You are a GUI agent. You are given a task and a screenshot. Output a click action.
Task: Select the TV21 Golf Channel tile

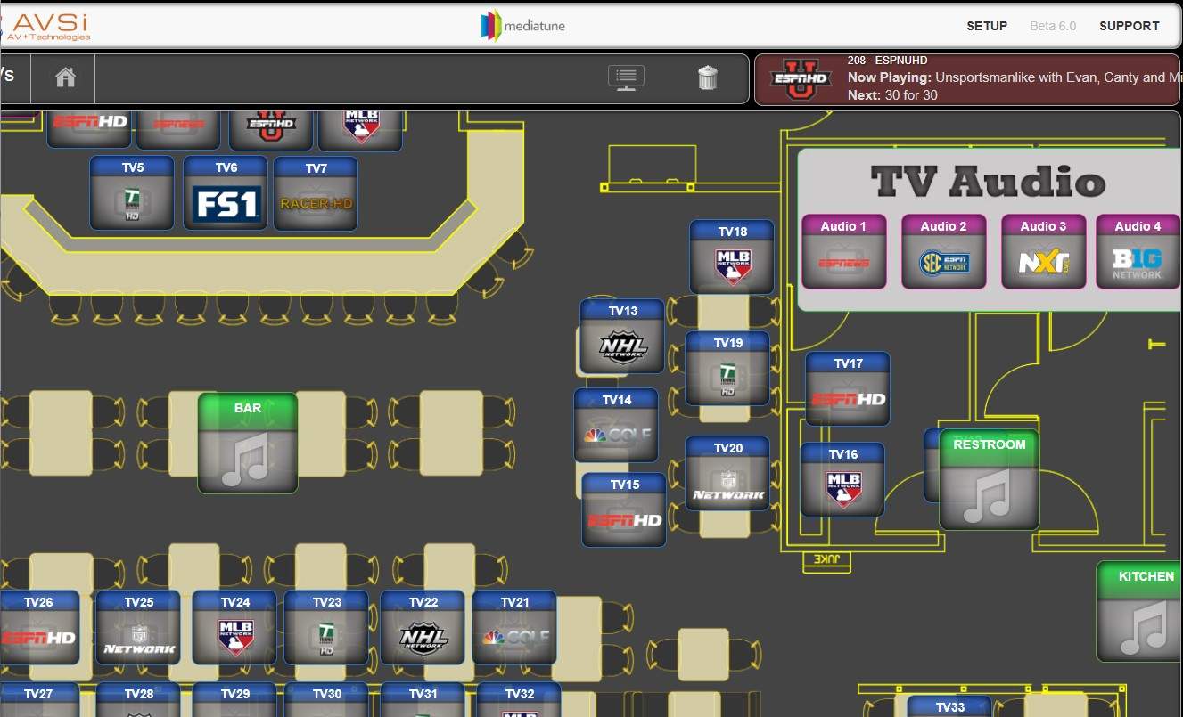514,628
